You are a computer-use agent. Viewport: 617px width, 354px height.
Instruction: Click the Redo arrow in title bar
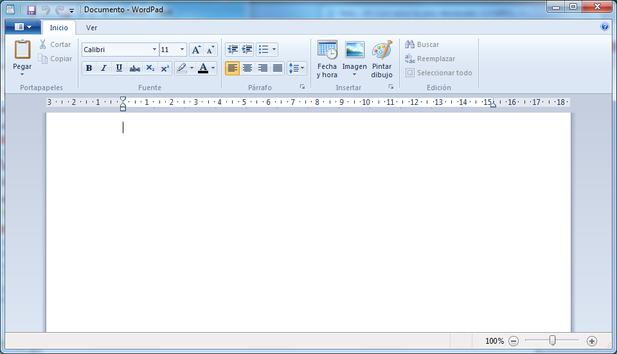pos(59,10)
